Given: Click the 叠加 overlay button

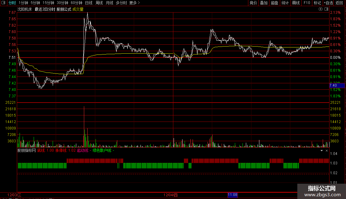Looking at the screenshot, I should tap(264, 3).
